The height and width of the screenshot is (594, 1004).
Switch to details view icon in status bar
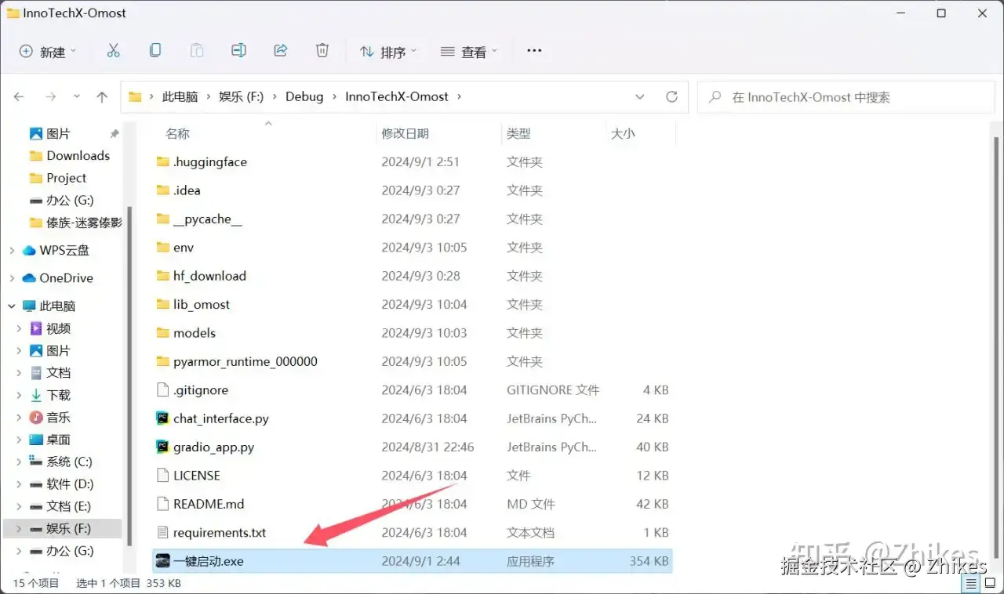click(970, 584)
